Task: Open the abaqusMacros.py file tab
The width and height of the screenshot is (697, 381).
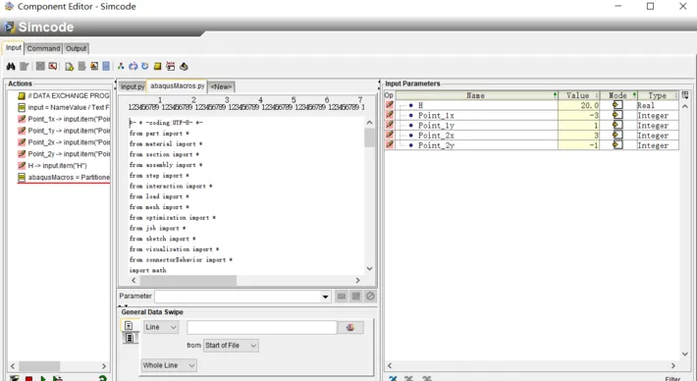Action: pyautogui.click(x=178, y=85)
